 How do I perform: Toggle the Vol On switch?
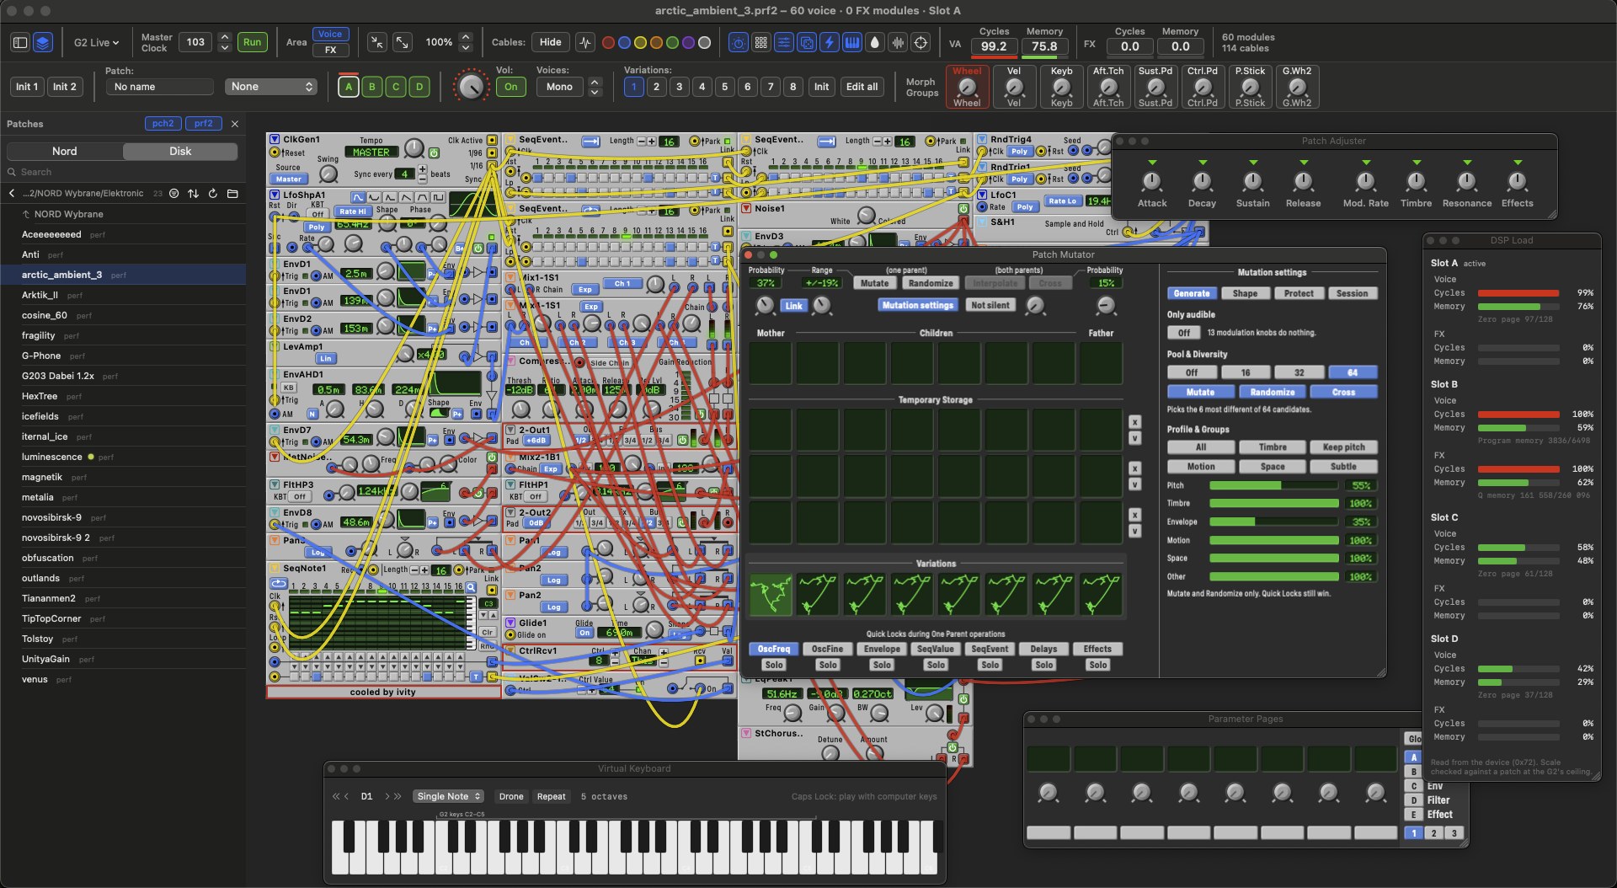click(511, 87)
